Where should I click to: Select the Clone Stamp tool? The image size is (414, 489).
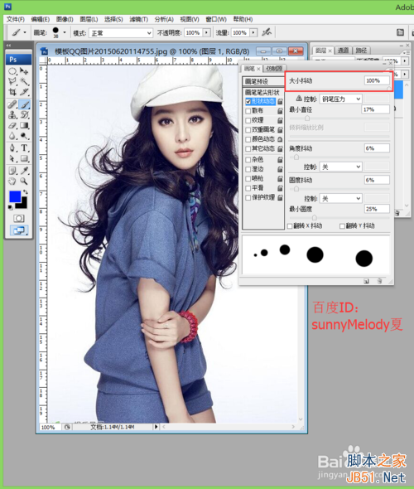(12, 115)
